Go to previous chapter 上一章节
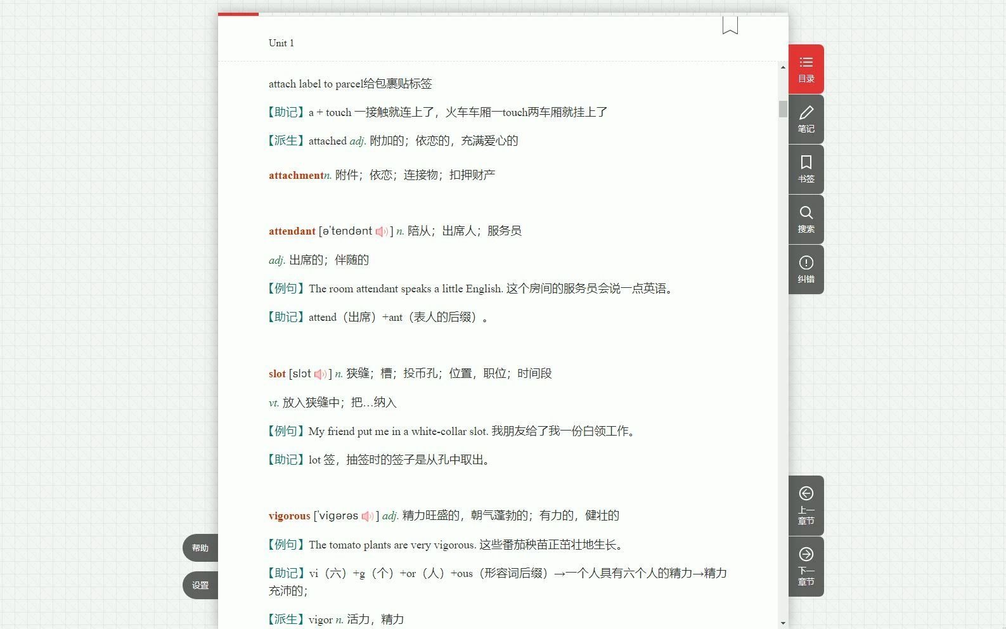Viewport: 1006px width, 629px height. [806, 505]
